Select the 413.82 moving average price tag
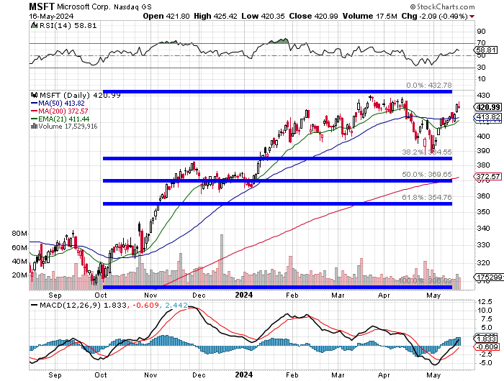Screen dimensions: 504x381 tap(487, 117)
